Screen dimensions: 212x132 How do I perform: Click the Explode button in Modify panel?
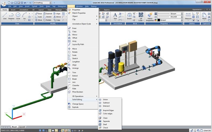click(x=47, y=13)
